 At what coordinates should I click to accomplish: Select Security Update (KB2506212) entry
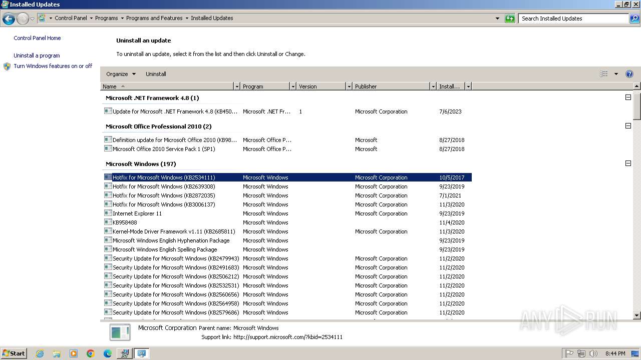287,276
